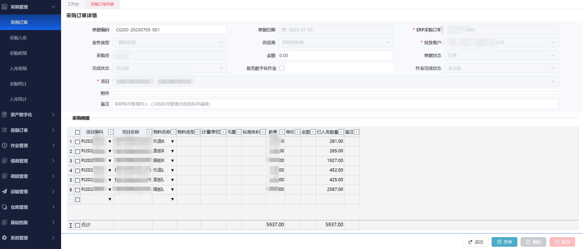This screenshot has width=583, height=249.
Task: Click the calendar icon in 单据日期 field
Action: [x=284, y=30]
